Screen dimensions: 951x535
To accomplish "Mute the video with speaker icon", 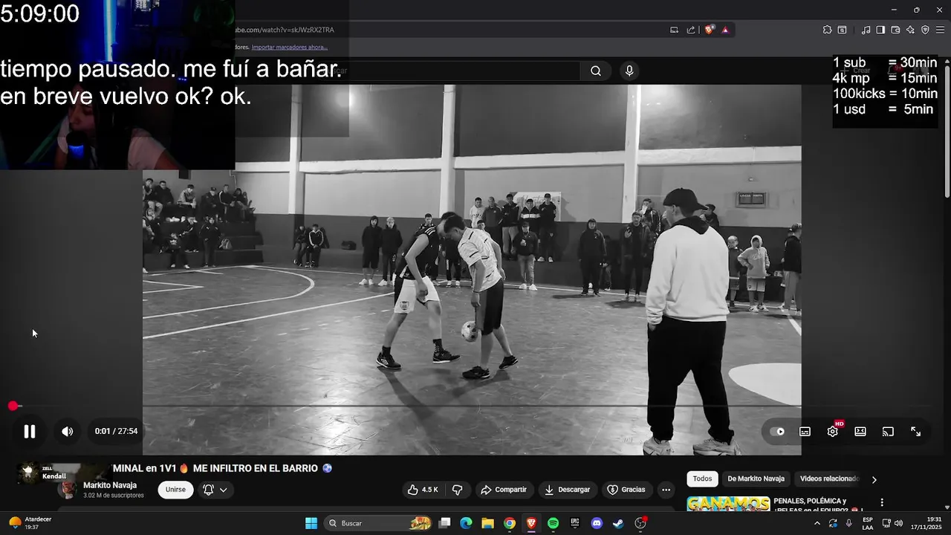I will tap(68, 431).
